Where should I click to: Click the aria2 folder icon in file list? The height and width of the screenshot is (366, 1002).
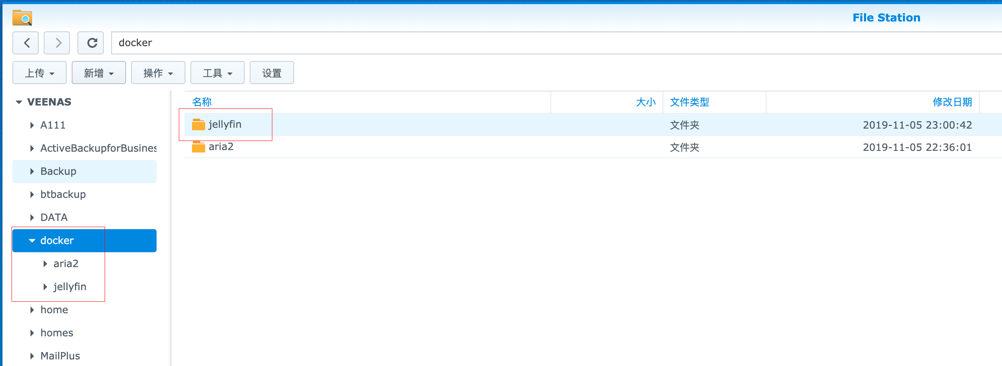point(199,147)
